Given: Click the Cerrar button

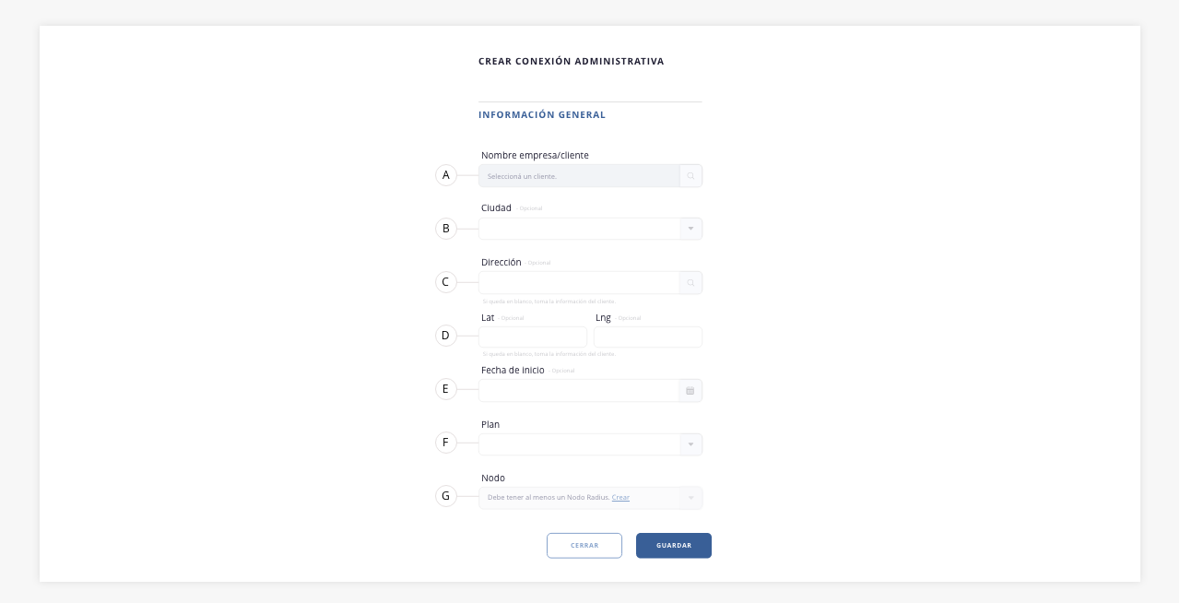Looking at the screenshot, I should point(584,546).
